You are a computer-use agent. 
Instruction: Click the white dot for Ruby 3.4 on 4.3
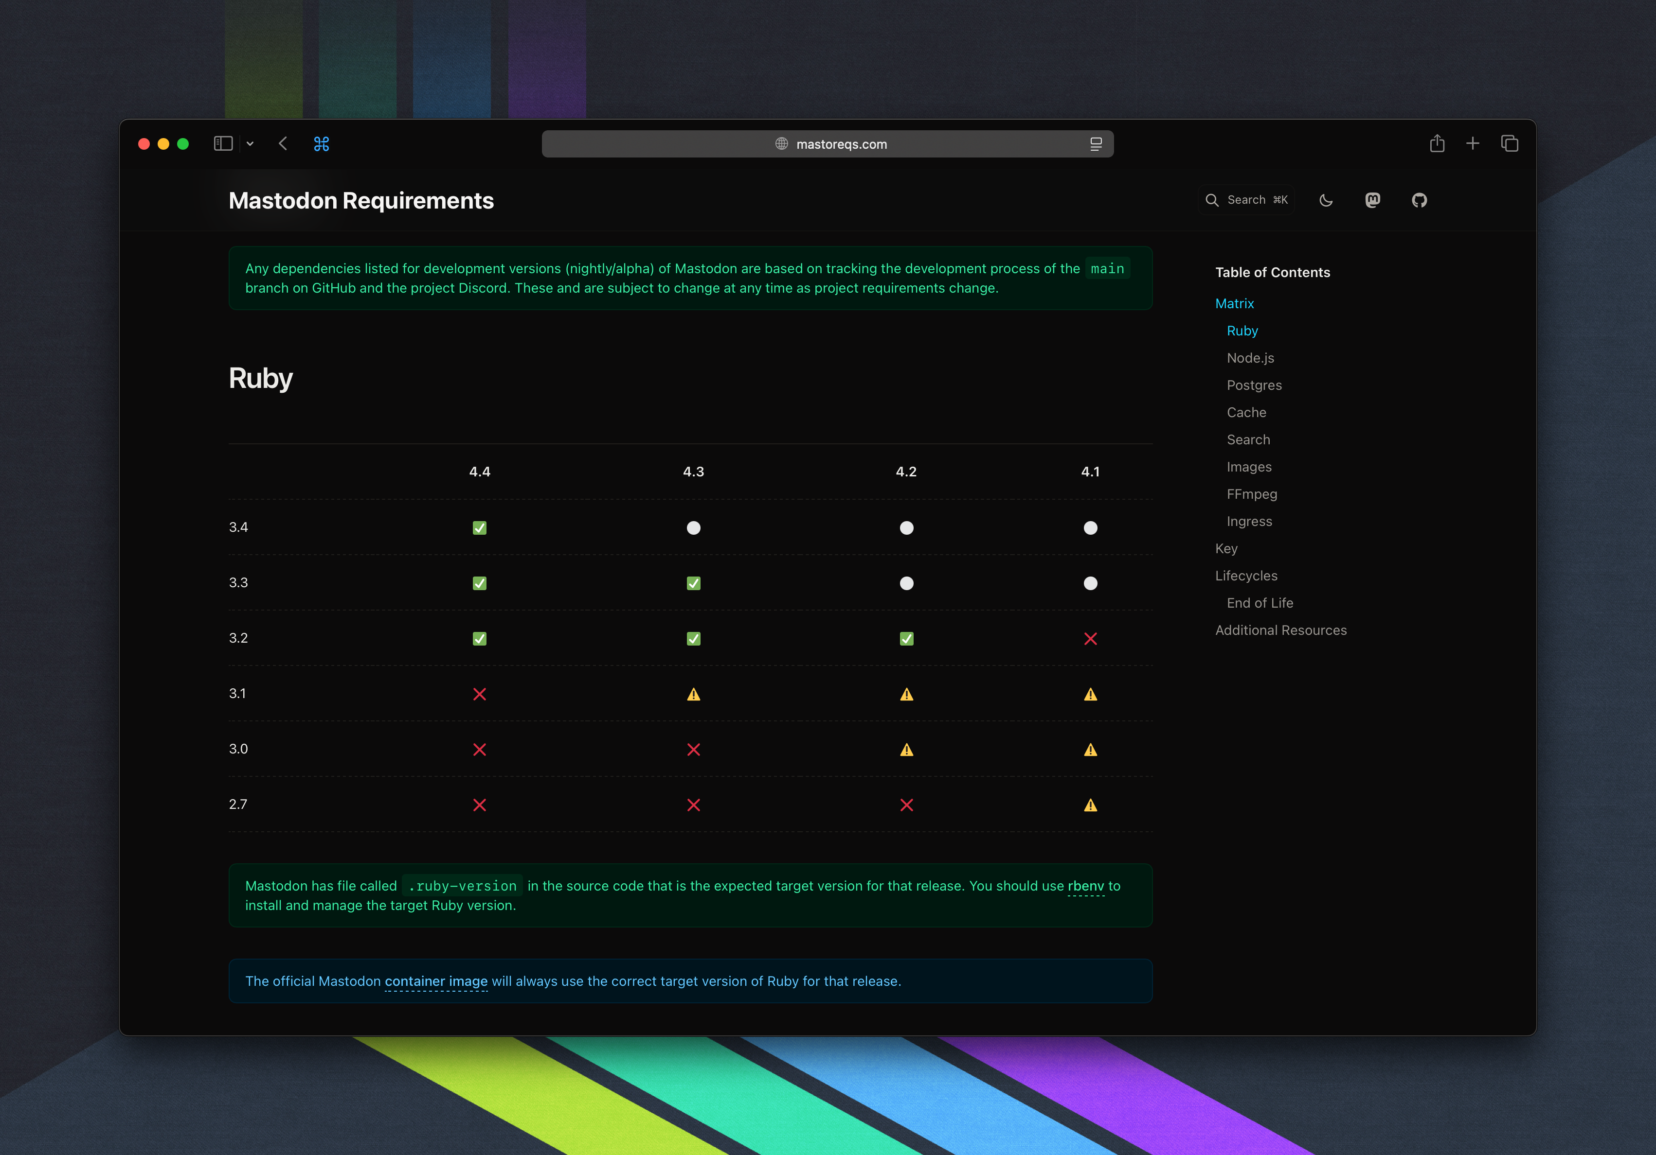tap(693, 528)
